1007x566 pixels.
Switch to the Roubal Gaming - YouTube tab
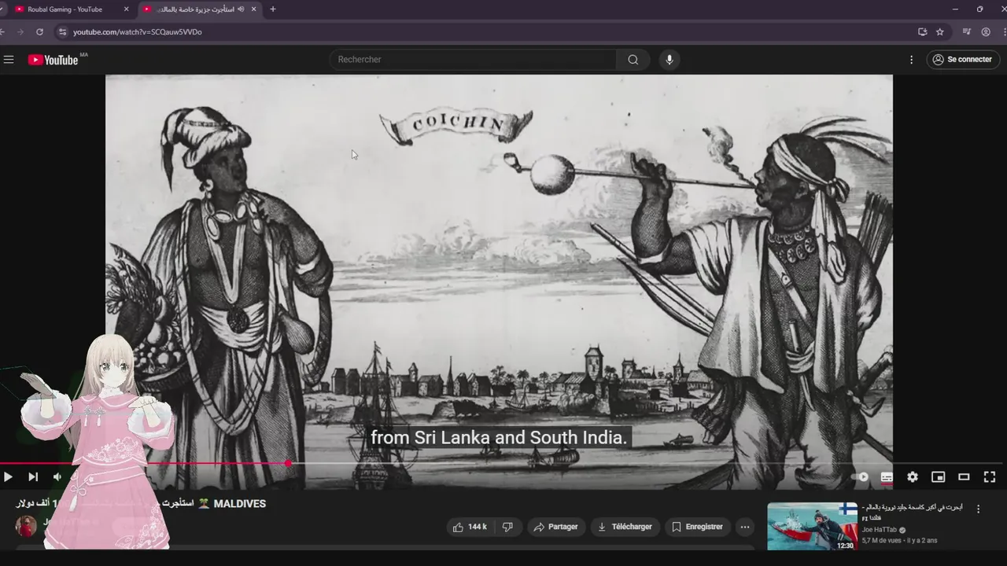tap(65, 9)
